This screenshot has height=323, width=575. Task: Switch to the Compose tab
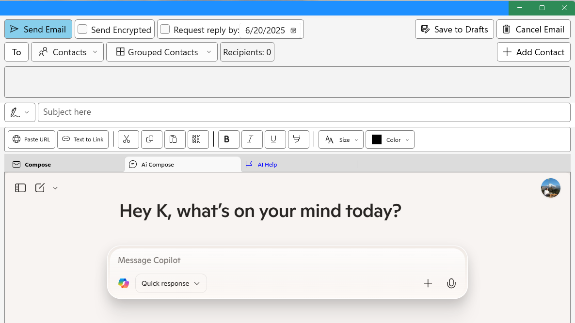click(37, 165)
